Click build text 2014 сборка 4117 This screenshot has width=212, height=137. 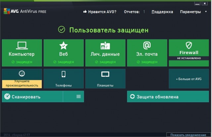click(17, 135)
